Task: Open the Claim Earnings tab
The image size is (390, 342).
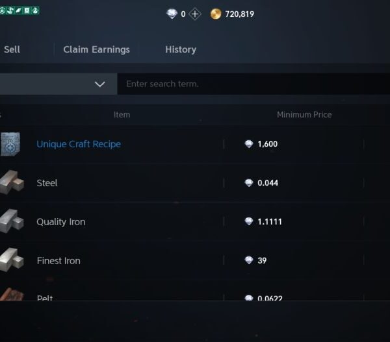Action: pos(96,49)
